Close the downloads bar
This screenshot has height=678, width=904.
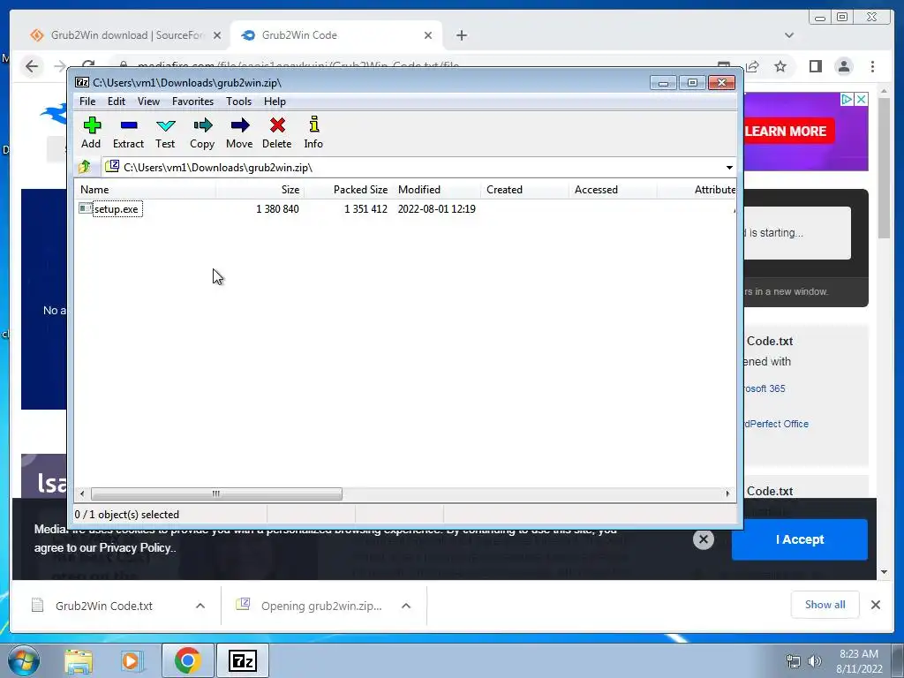coord(875,605)
